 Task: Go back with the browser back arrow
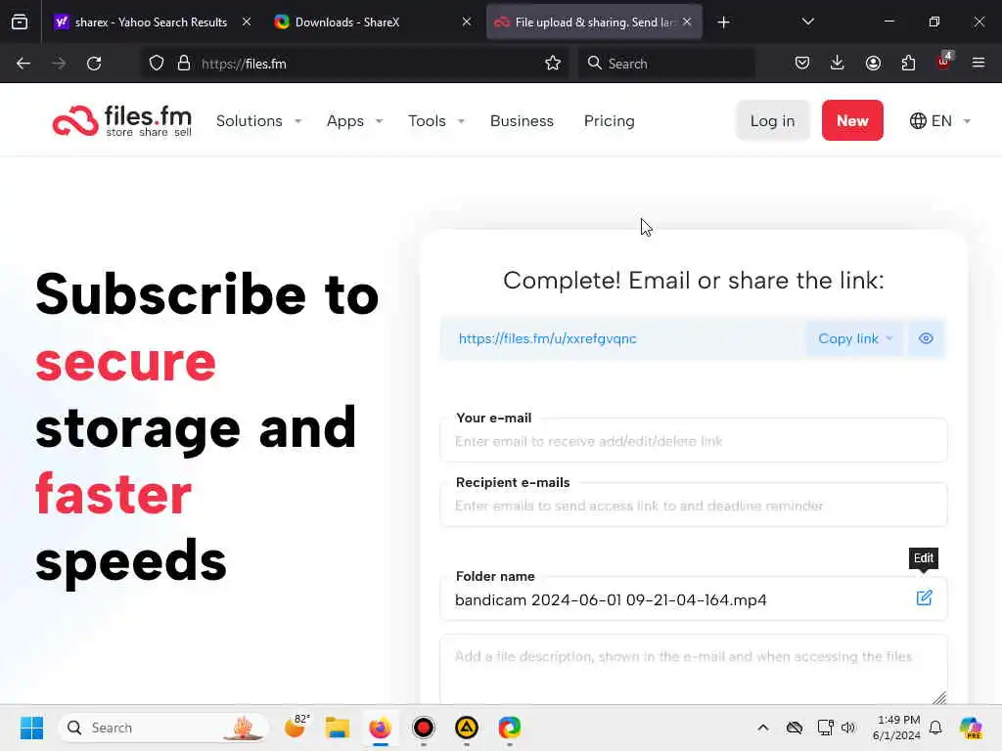click(23, 64)
